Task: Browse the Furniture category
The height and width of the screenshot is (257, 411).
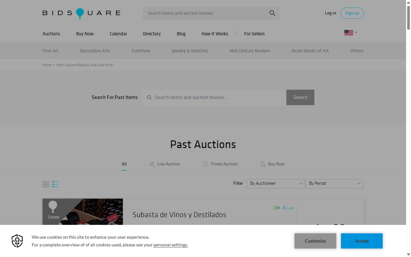Action: pyautogui.click(x=141, y=51)
